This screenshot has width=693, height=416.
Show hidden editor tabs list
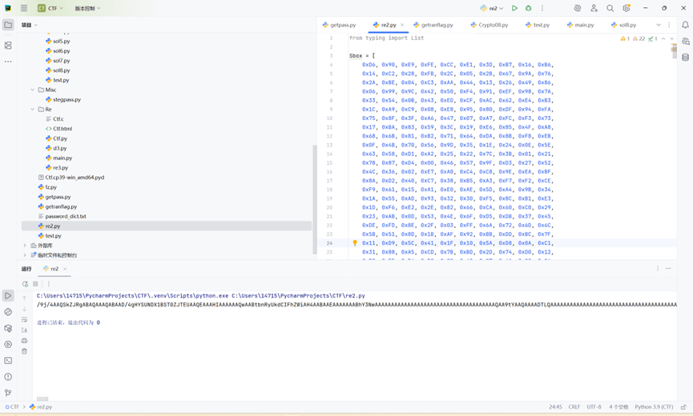click(659, 25)
